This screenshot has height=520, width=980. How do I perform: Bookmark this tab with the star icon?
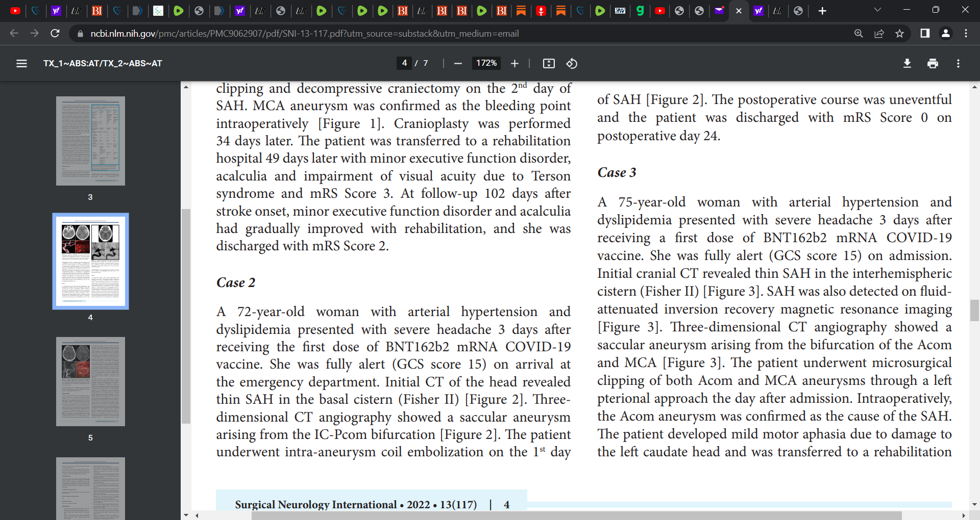point(899,33)
